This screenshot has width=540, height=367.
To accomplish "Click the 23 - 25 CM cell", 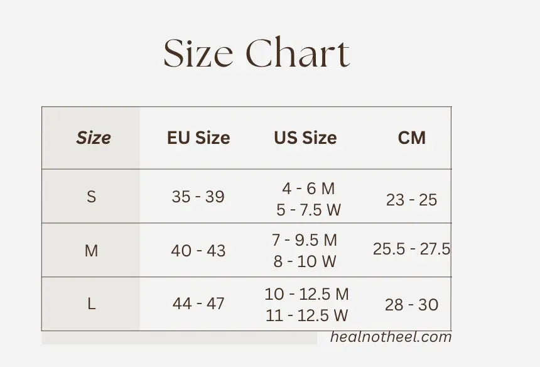I will [411, 200].
